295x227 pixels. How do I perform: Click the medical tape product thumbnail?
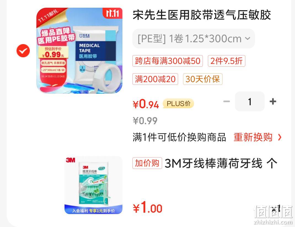pos(79,50)
